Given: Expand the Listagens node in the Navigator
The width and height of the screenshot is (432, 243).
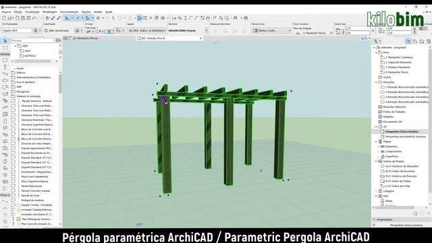Looking at the screenshot, I should coord(377,191).
